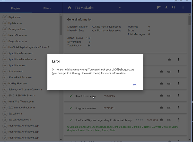Click the CRC value E0715431
The width and height of the screenshot is (193, 142).
pyautogui.click(x=109, y=108)
